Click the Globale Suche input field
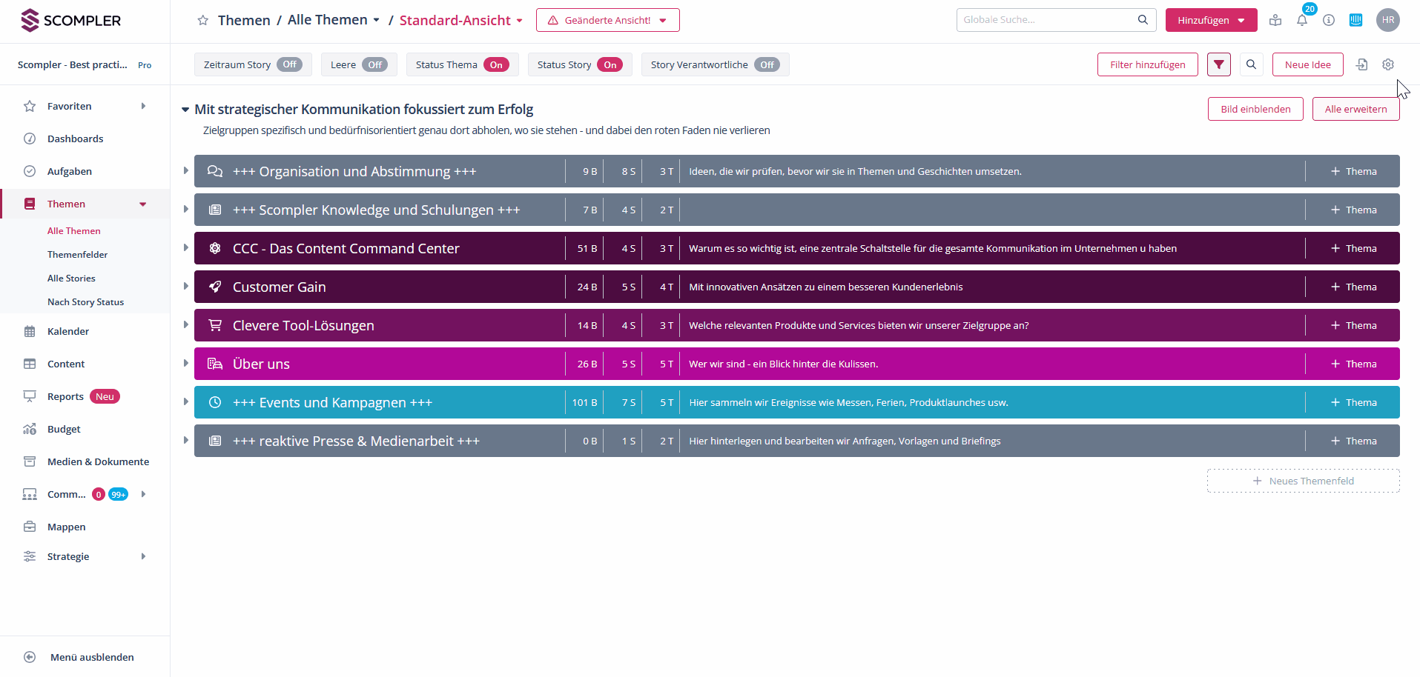Screen dimensions: 1420x677 coord(1047,20)
